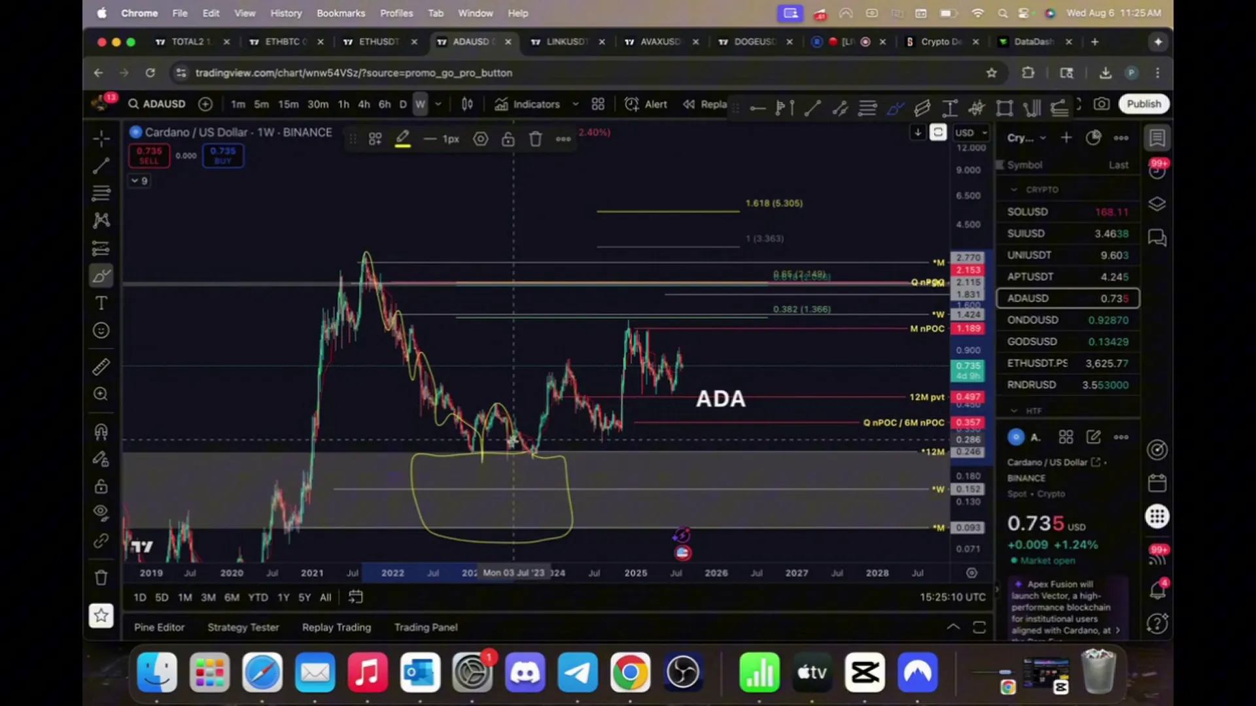Open the Pine Editor tab
This screenshot has height=706, width=1256.
point(159,628)
